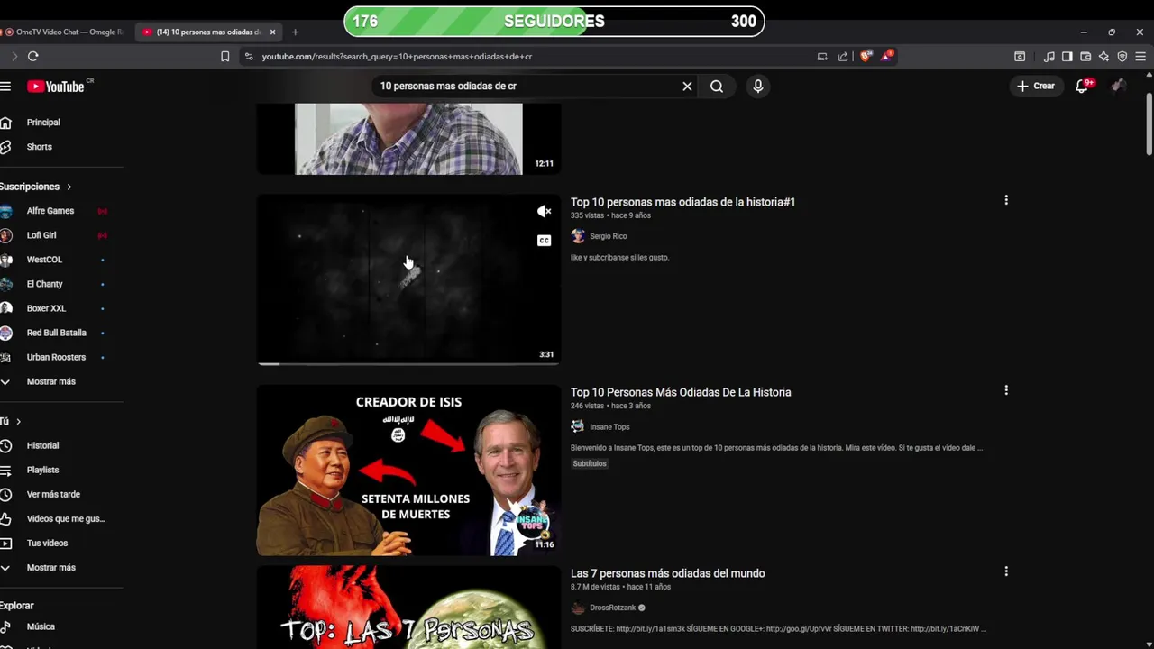This screenshot has width=1154, height=649.
Task: Open Creador de ISIS video thumbnail
Action: 408,471
